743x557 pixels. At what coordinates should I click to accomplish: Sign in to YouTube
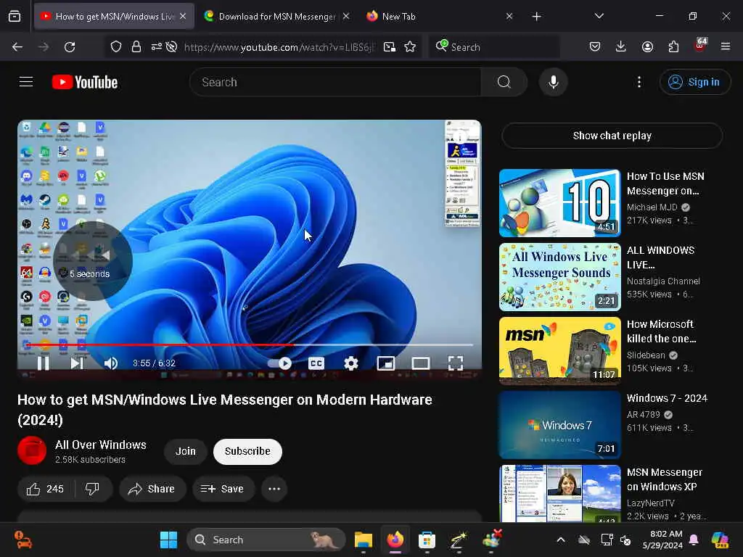(x=694, y=82)
